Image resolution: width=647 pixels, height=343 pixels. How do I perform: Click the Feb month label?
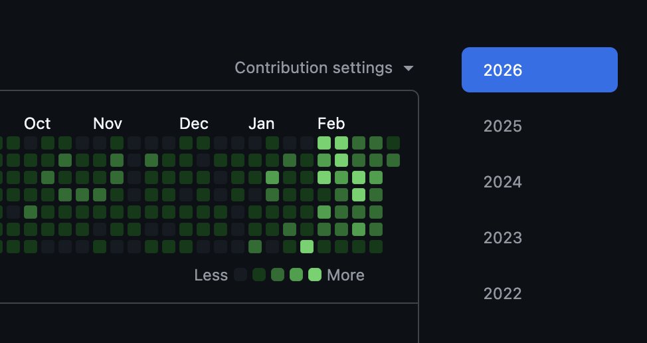click(x=331, y=124)
